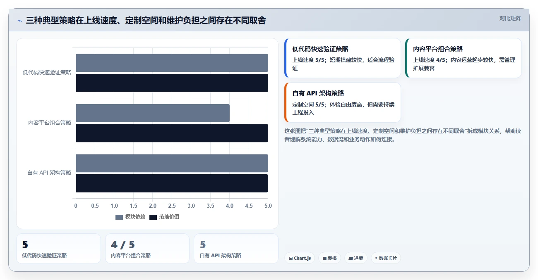
Task: Click the 对比矩阵 label in the header
Action: pyautogui.click(x=510, y=18)
